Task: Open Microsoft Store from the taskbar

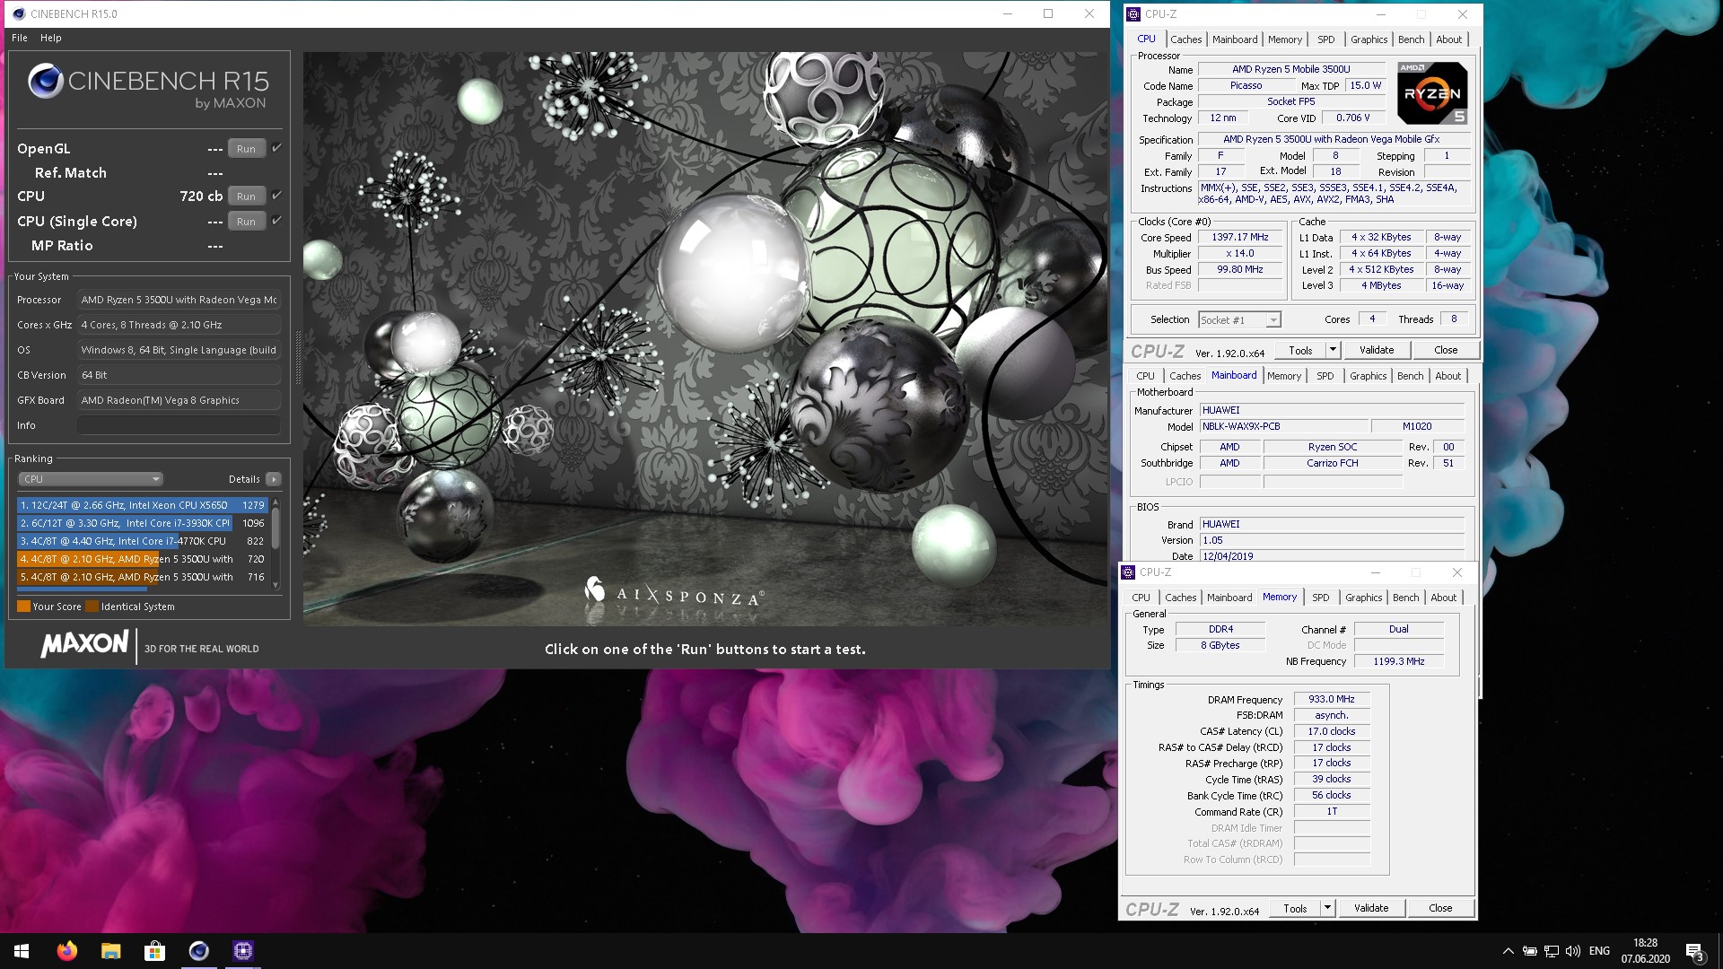Action: (x=154, y=951)
